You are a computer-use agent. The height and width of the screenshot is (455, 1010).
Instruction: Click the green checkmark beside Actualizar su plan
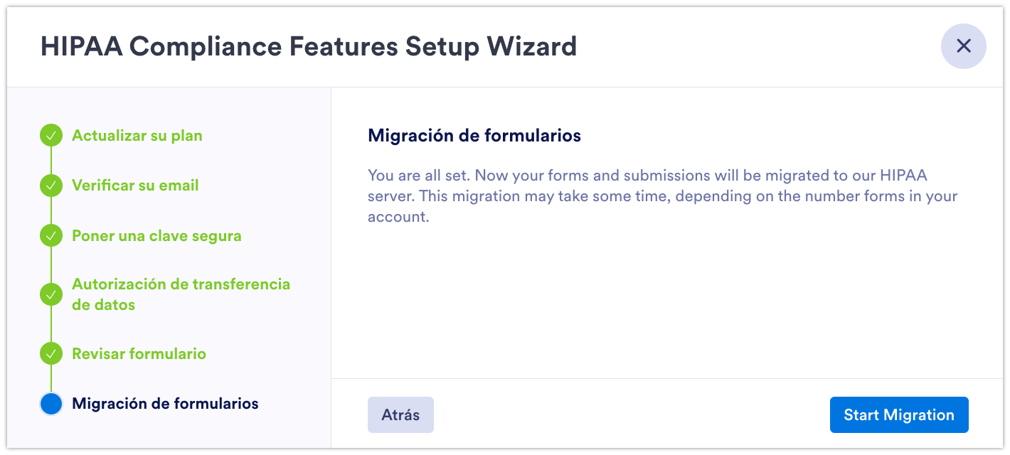pyautogui.click(x=51, y=136)
